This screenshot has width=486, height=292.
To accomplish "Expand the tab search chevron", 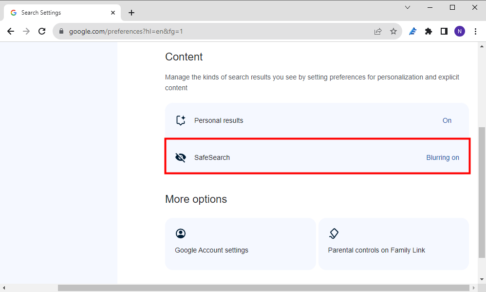I will (x=408, y=7).
